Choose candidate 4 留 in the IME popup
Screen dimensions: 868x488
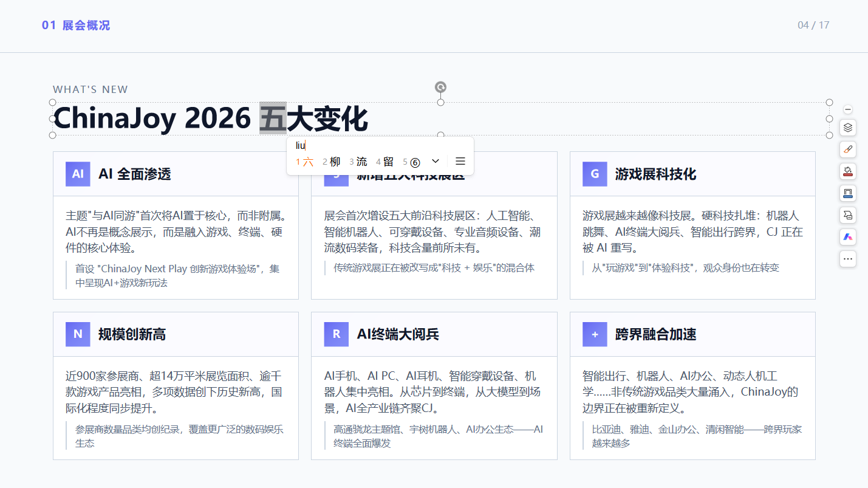[384, 162]
